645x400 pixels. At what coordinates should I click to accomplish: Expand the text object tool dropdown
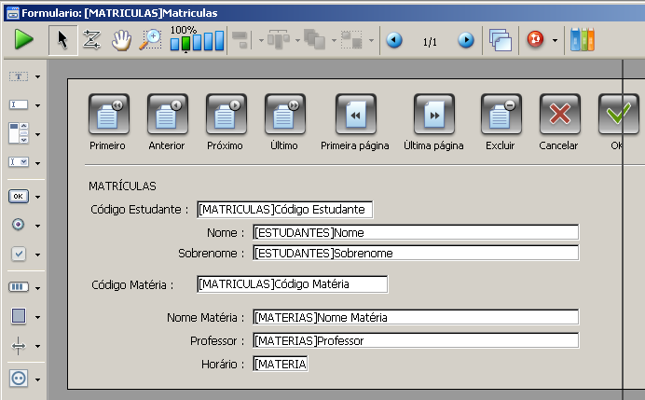point(38,76)
